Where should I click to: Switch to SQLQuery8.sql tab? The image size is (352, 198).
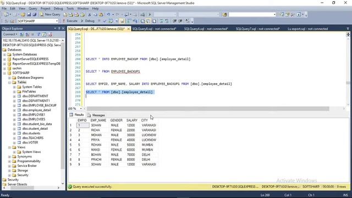[x=154, y=29]
